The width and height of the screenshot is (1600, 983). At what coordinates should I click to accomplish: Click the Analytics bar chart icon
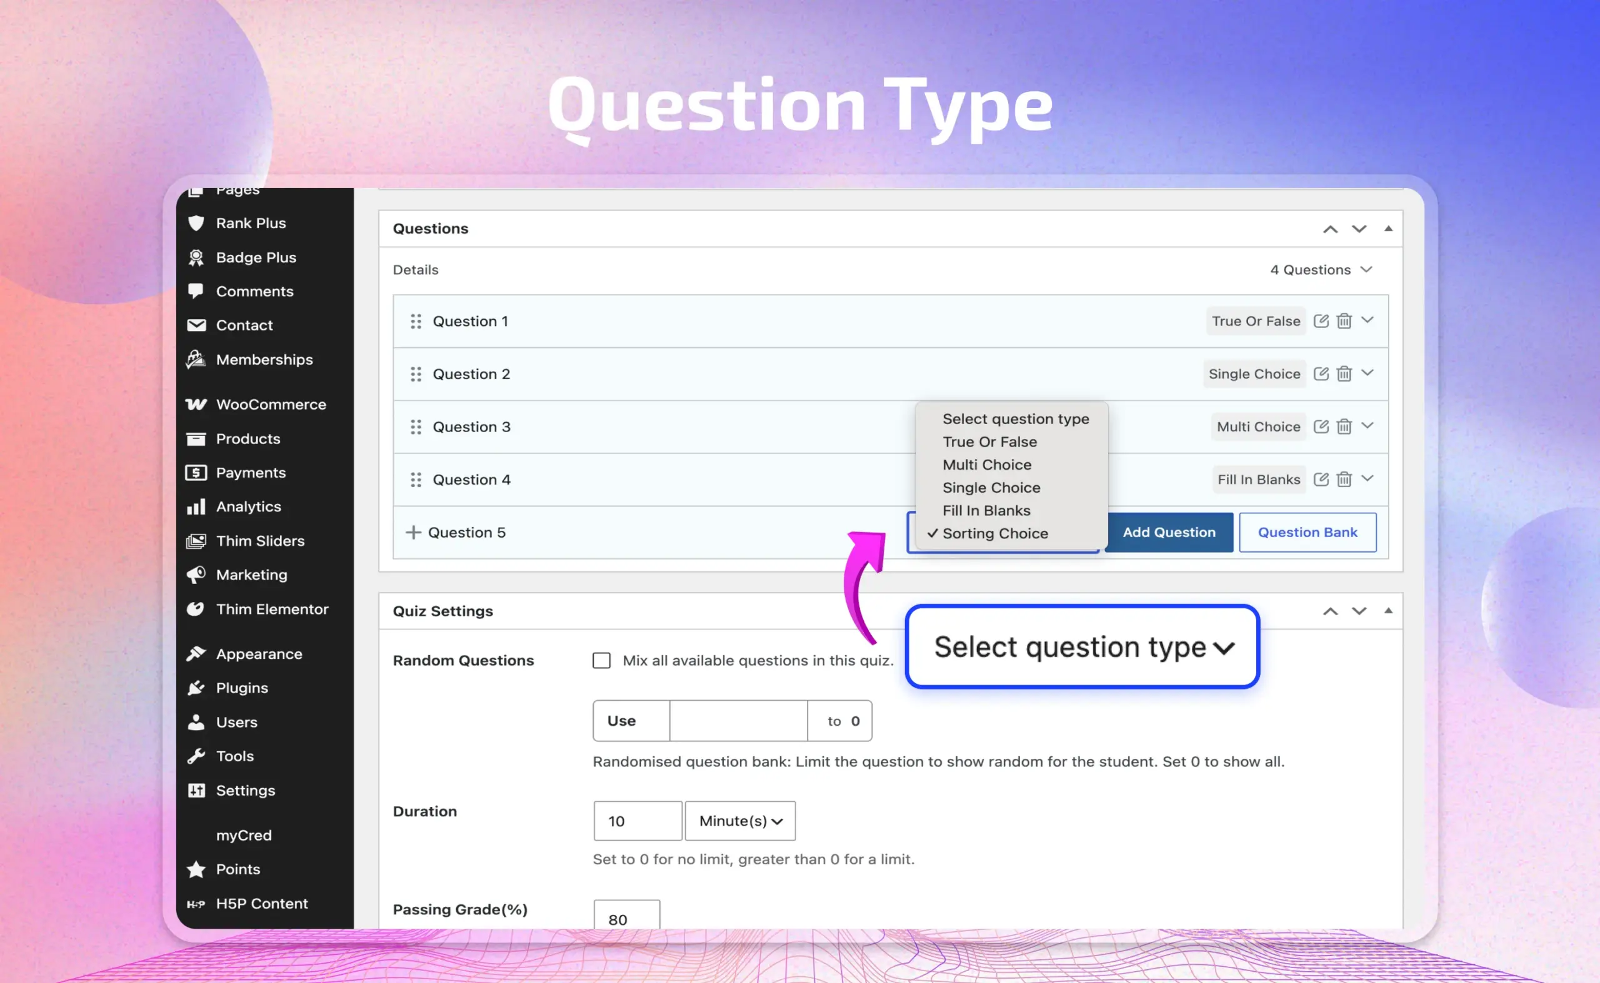(196, 506)
